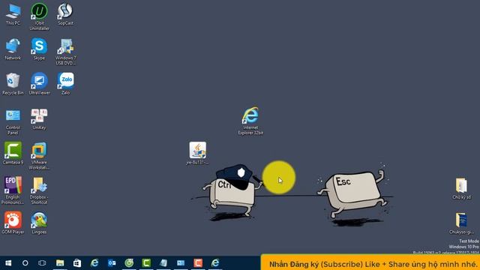The image size is (480, 270).
Task: Open Outlook from the taskbar
Action: click(x=112, y=263)
